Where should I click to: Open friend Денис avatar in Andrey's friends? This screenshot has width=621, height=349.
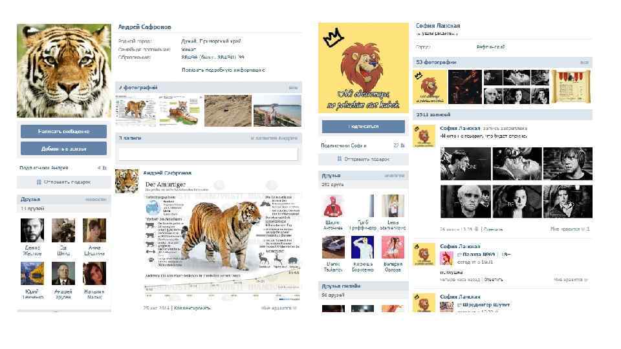pyautogui.click(x=32, y=230)
